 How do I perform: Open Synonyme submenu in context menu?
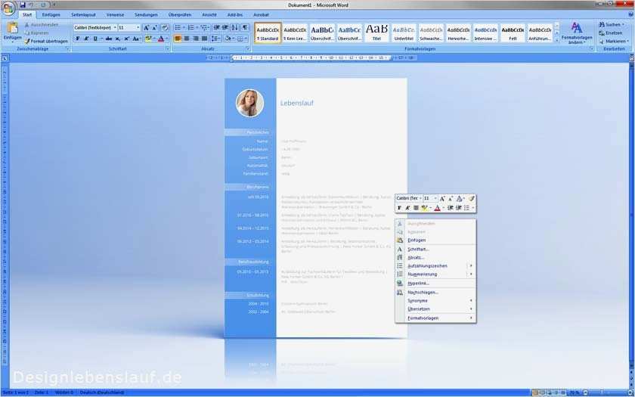point(435,301)
